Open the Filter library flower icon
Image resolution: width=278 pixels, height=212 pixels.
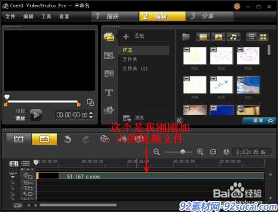pos(109,110)
